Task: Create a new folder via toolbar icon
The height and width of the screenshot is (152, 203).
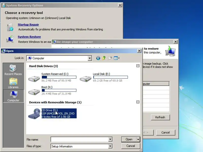Action: (110, 58)
